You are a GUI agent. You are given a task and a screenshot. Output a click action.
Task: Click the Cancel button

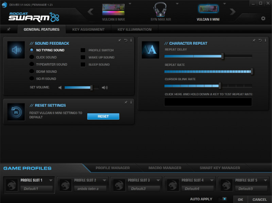tap(259, 199)
